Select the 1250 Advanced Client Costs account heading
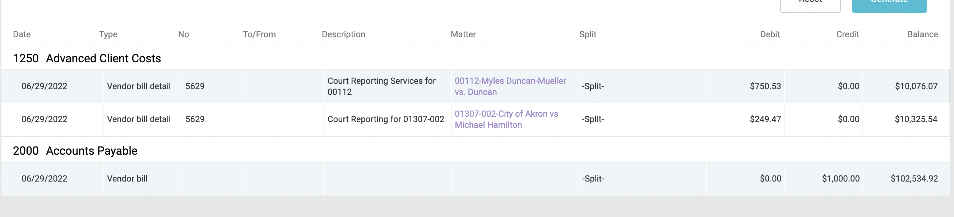 (x=87, y=58)
